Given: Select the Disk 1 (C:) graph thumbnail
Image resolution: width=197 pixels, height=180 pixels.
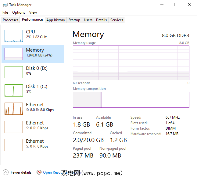Looking at the screenshot, I should point(14,90).
